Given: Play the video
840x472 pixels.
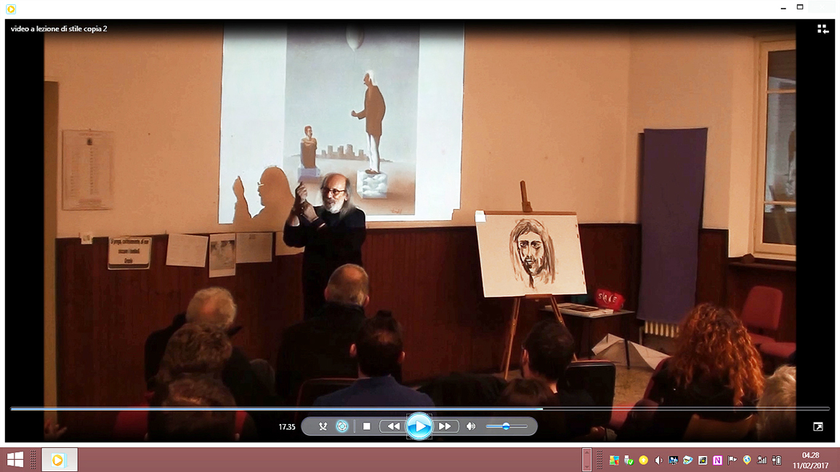Looking at the screenshot, I should pyautogui.click(x=419, y=426).
